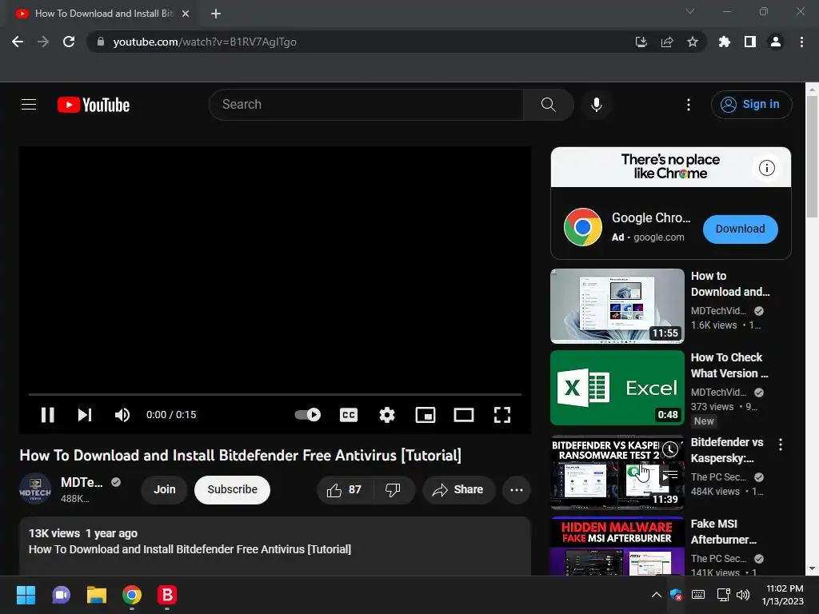This screenshot has width=819, height=614.
Task: Click the address bar URL
Action: (205, 42)
